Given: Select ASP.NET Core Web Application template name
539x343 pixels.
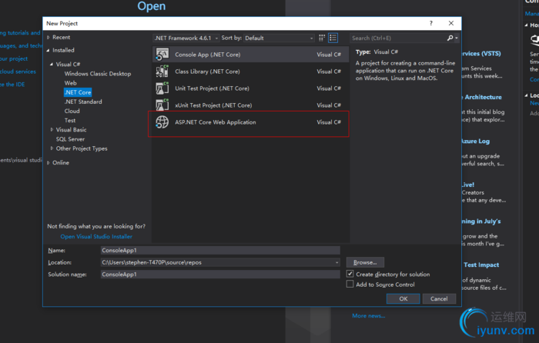Looking at the screenshot, I should [215, 122].
